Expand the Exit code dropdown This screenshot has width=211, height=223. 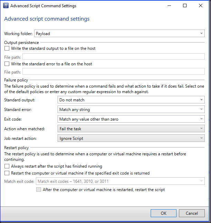point(131,119)
